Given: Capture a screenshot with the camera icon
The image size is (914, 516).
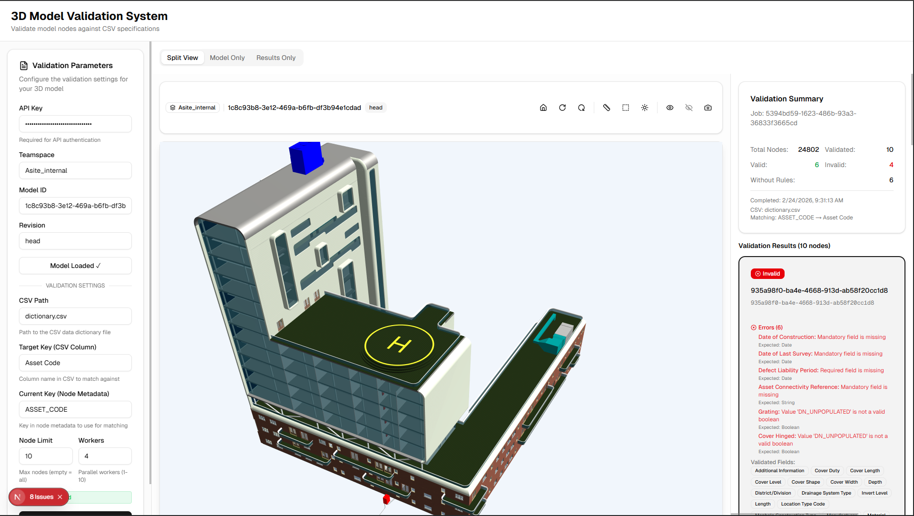Looking at the screenshot, I should coord(708,108).
